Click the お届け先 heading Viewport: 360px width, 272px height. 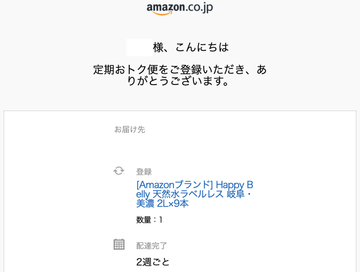point(129,129)
